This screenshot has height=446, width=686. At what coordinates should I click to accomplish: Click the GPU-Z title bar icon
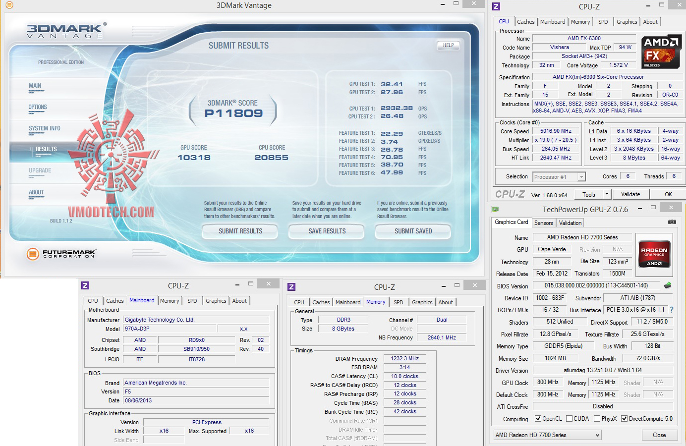[x=495, y=209]
